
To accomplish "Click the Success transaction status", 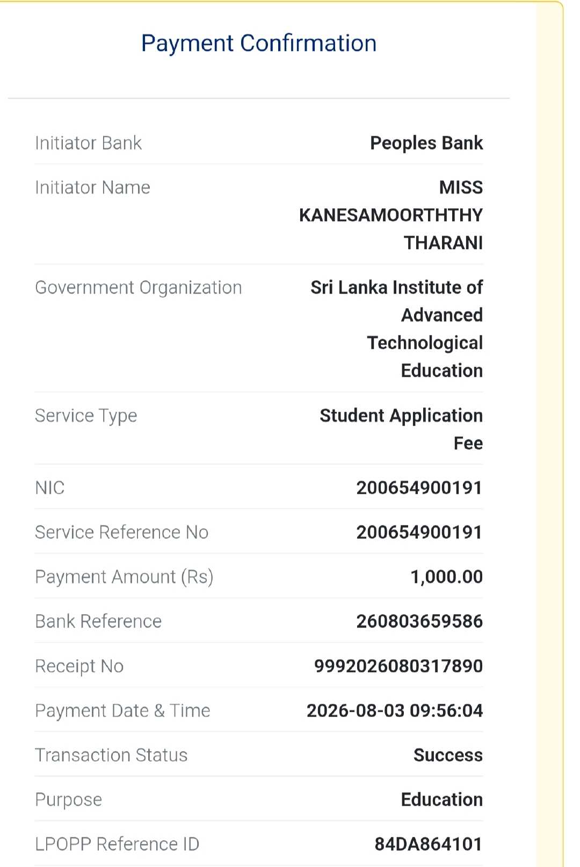I will [448, 755].
